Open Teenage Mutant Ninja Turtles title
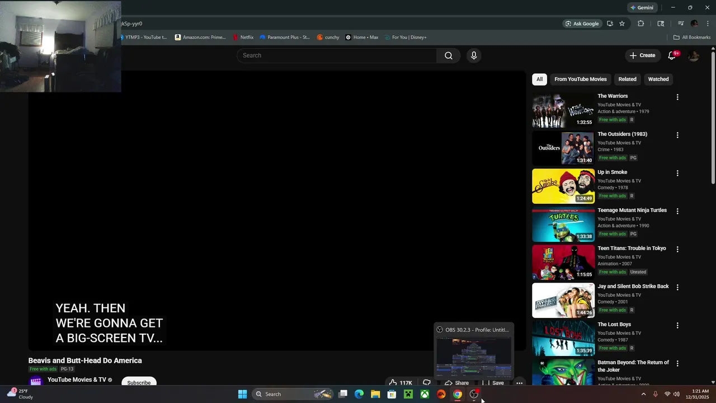Viewport: 716px width, 403px height. pos(632,210)
